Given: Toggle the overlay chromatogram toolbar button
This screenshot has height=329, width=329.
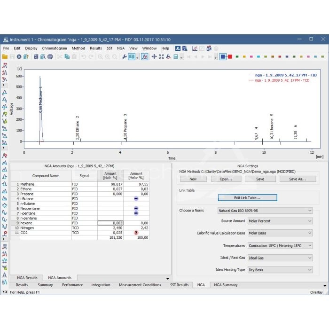Looking at the screenshot, I should (145, 57).
